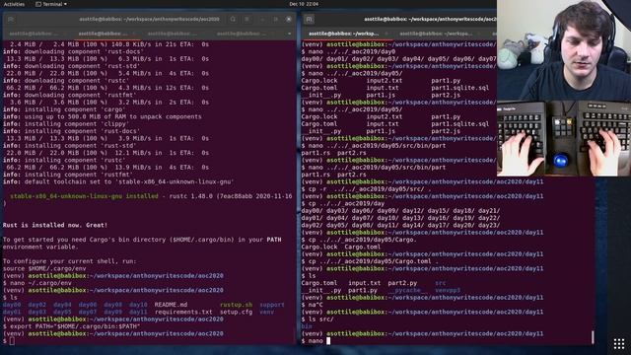Click 'requirements.txt' in ls output
Viewport: 631px width, 355px height.
(x=183, y=312)
